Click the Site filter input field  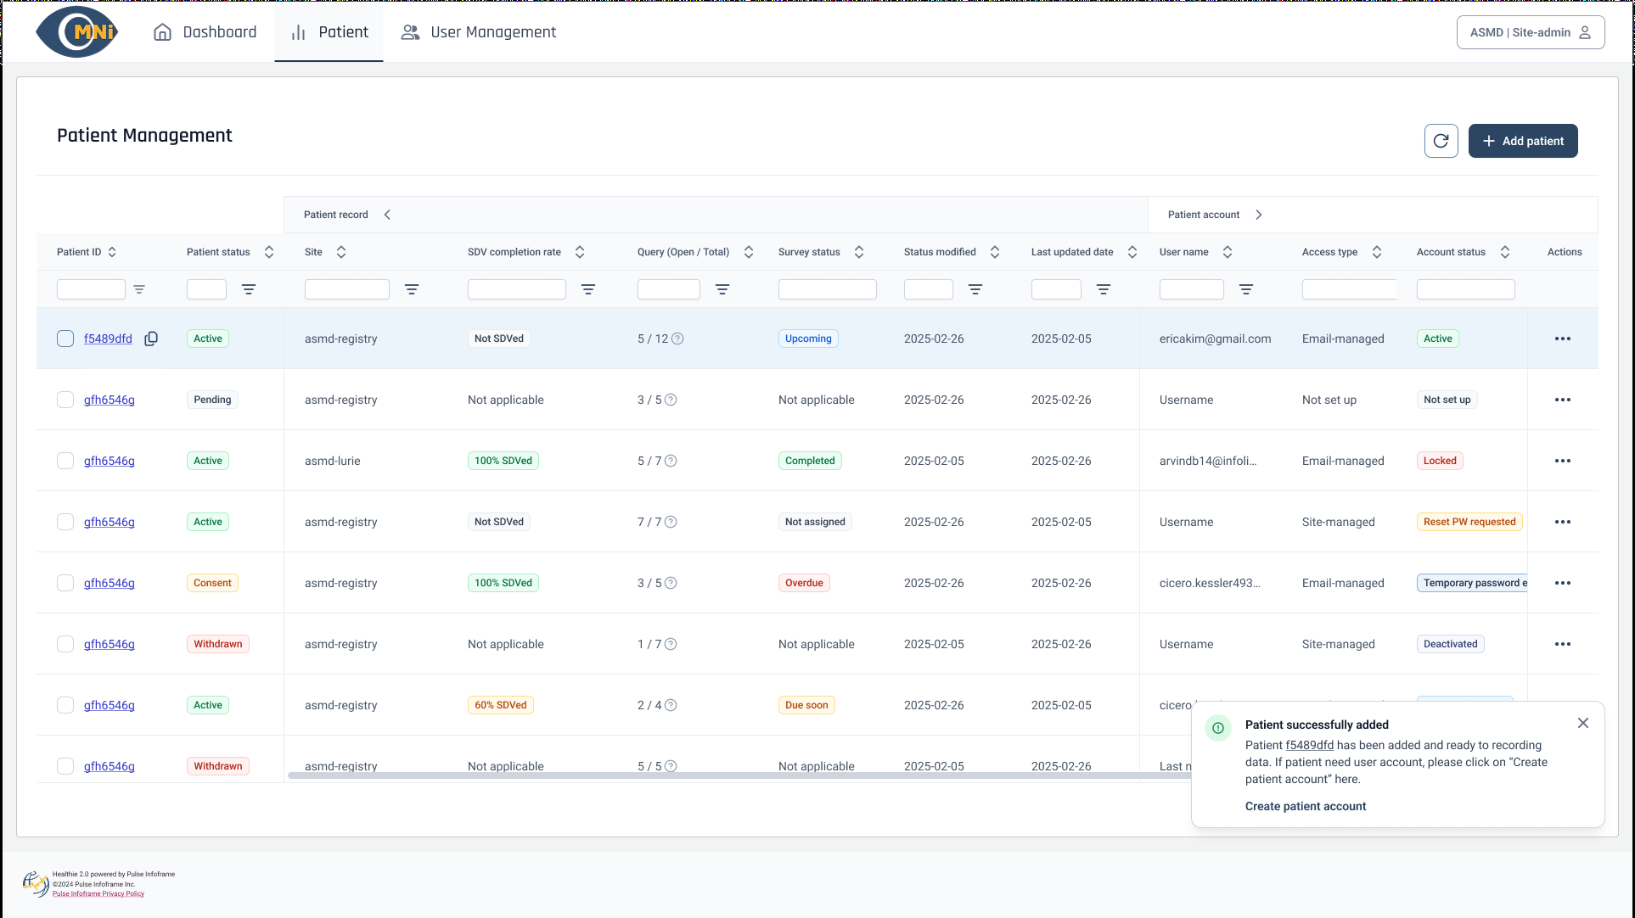click(347, 289)
